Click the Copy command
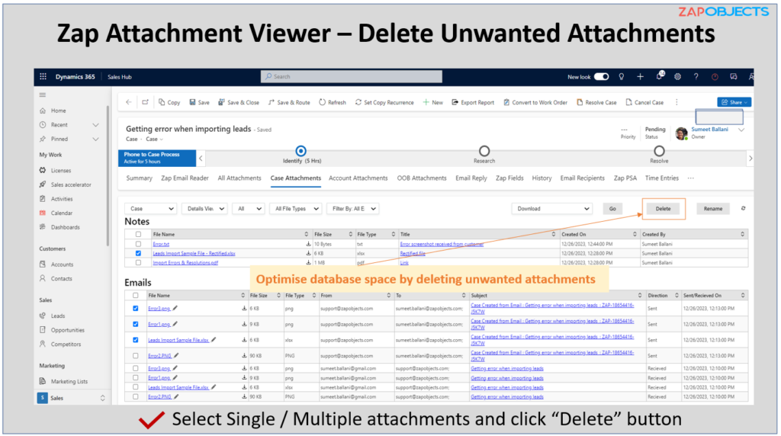This screenshot has height=436, width=781. click(x=169, y=103)
